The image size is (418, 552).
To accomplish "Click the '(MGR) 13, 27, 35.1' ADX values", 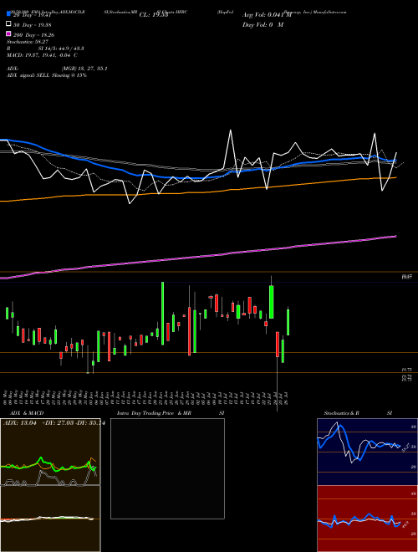I will pyautogui.click(x=84, y=69).
